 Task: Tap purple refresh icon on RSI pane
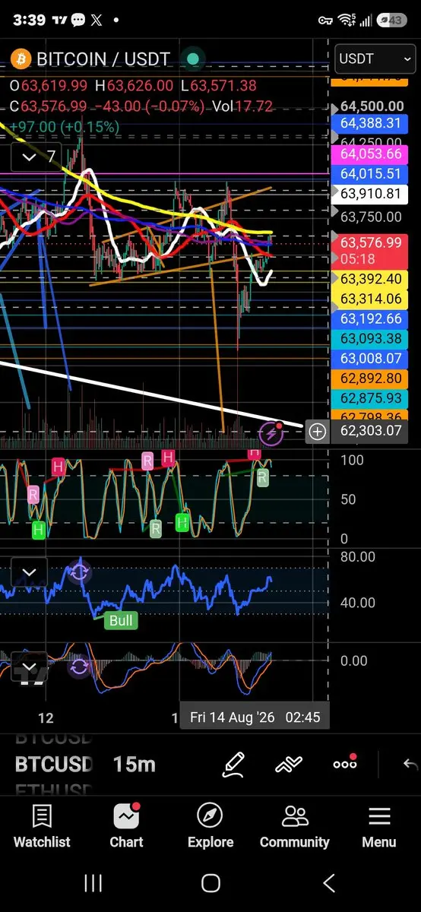click(79, 572)
